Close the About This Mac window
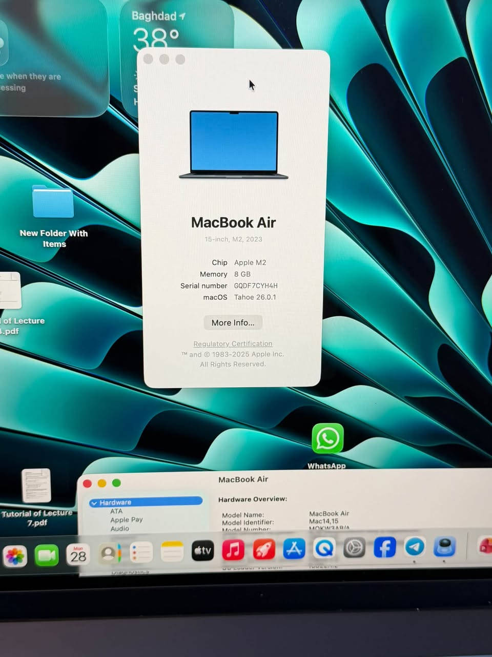 click(148, 59)
